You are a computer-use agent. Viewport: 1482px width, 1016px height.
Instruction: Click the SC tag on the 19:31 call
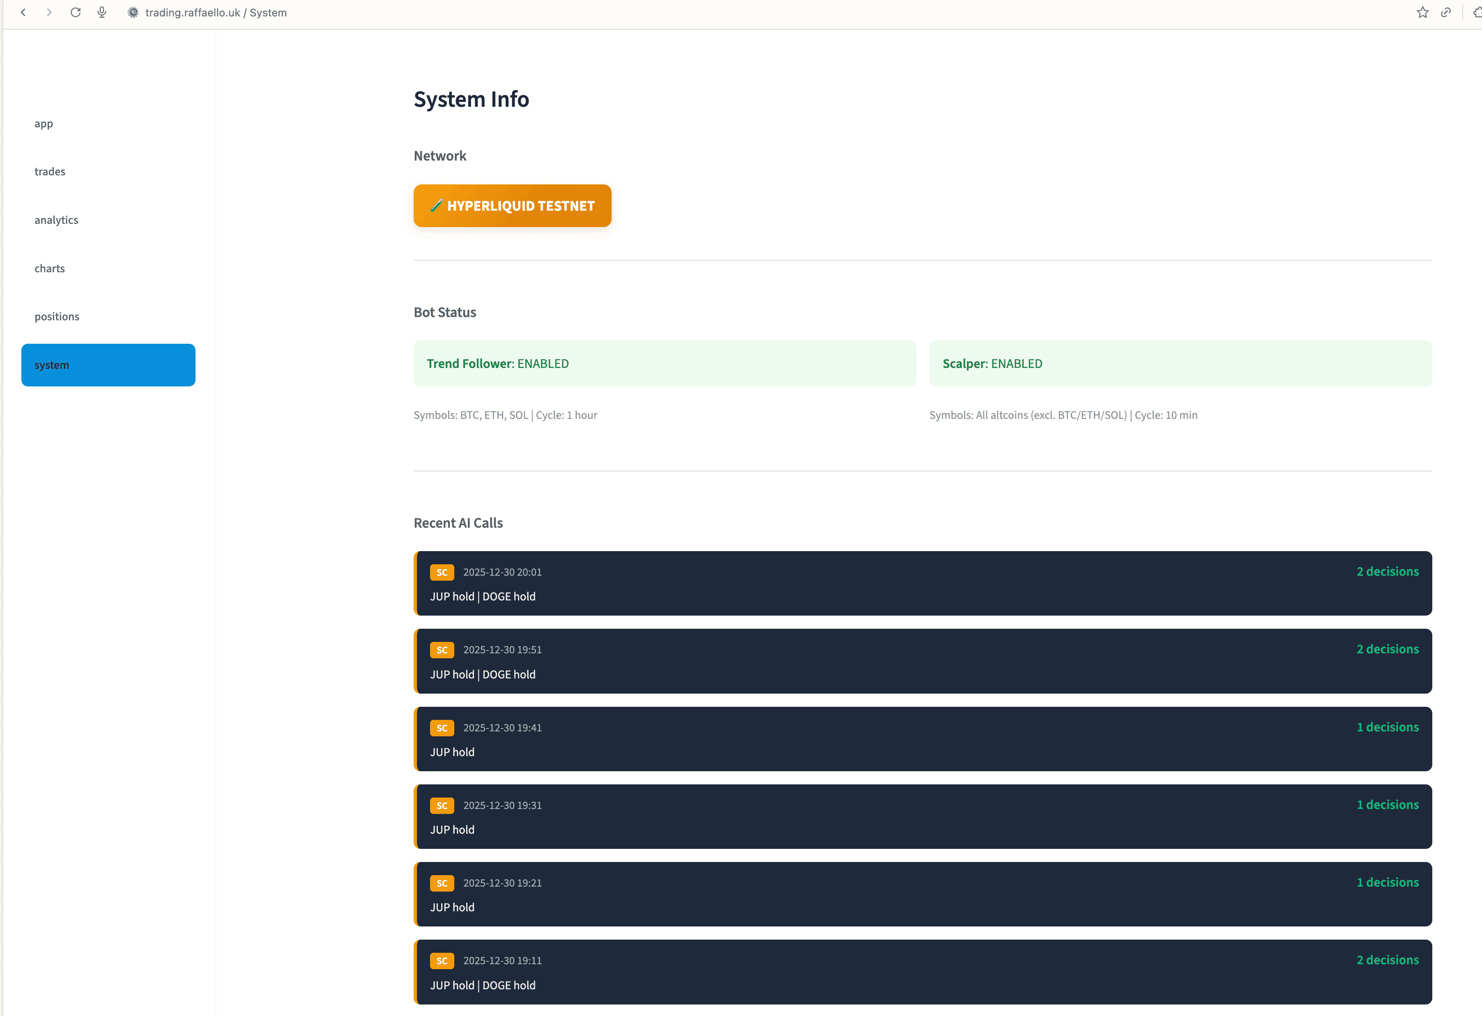click(442, 806)
